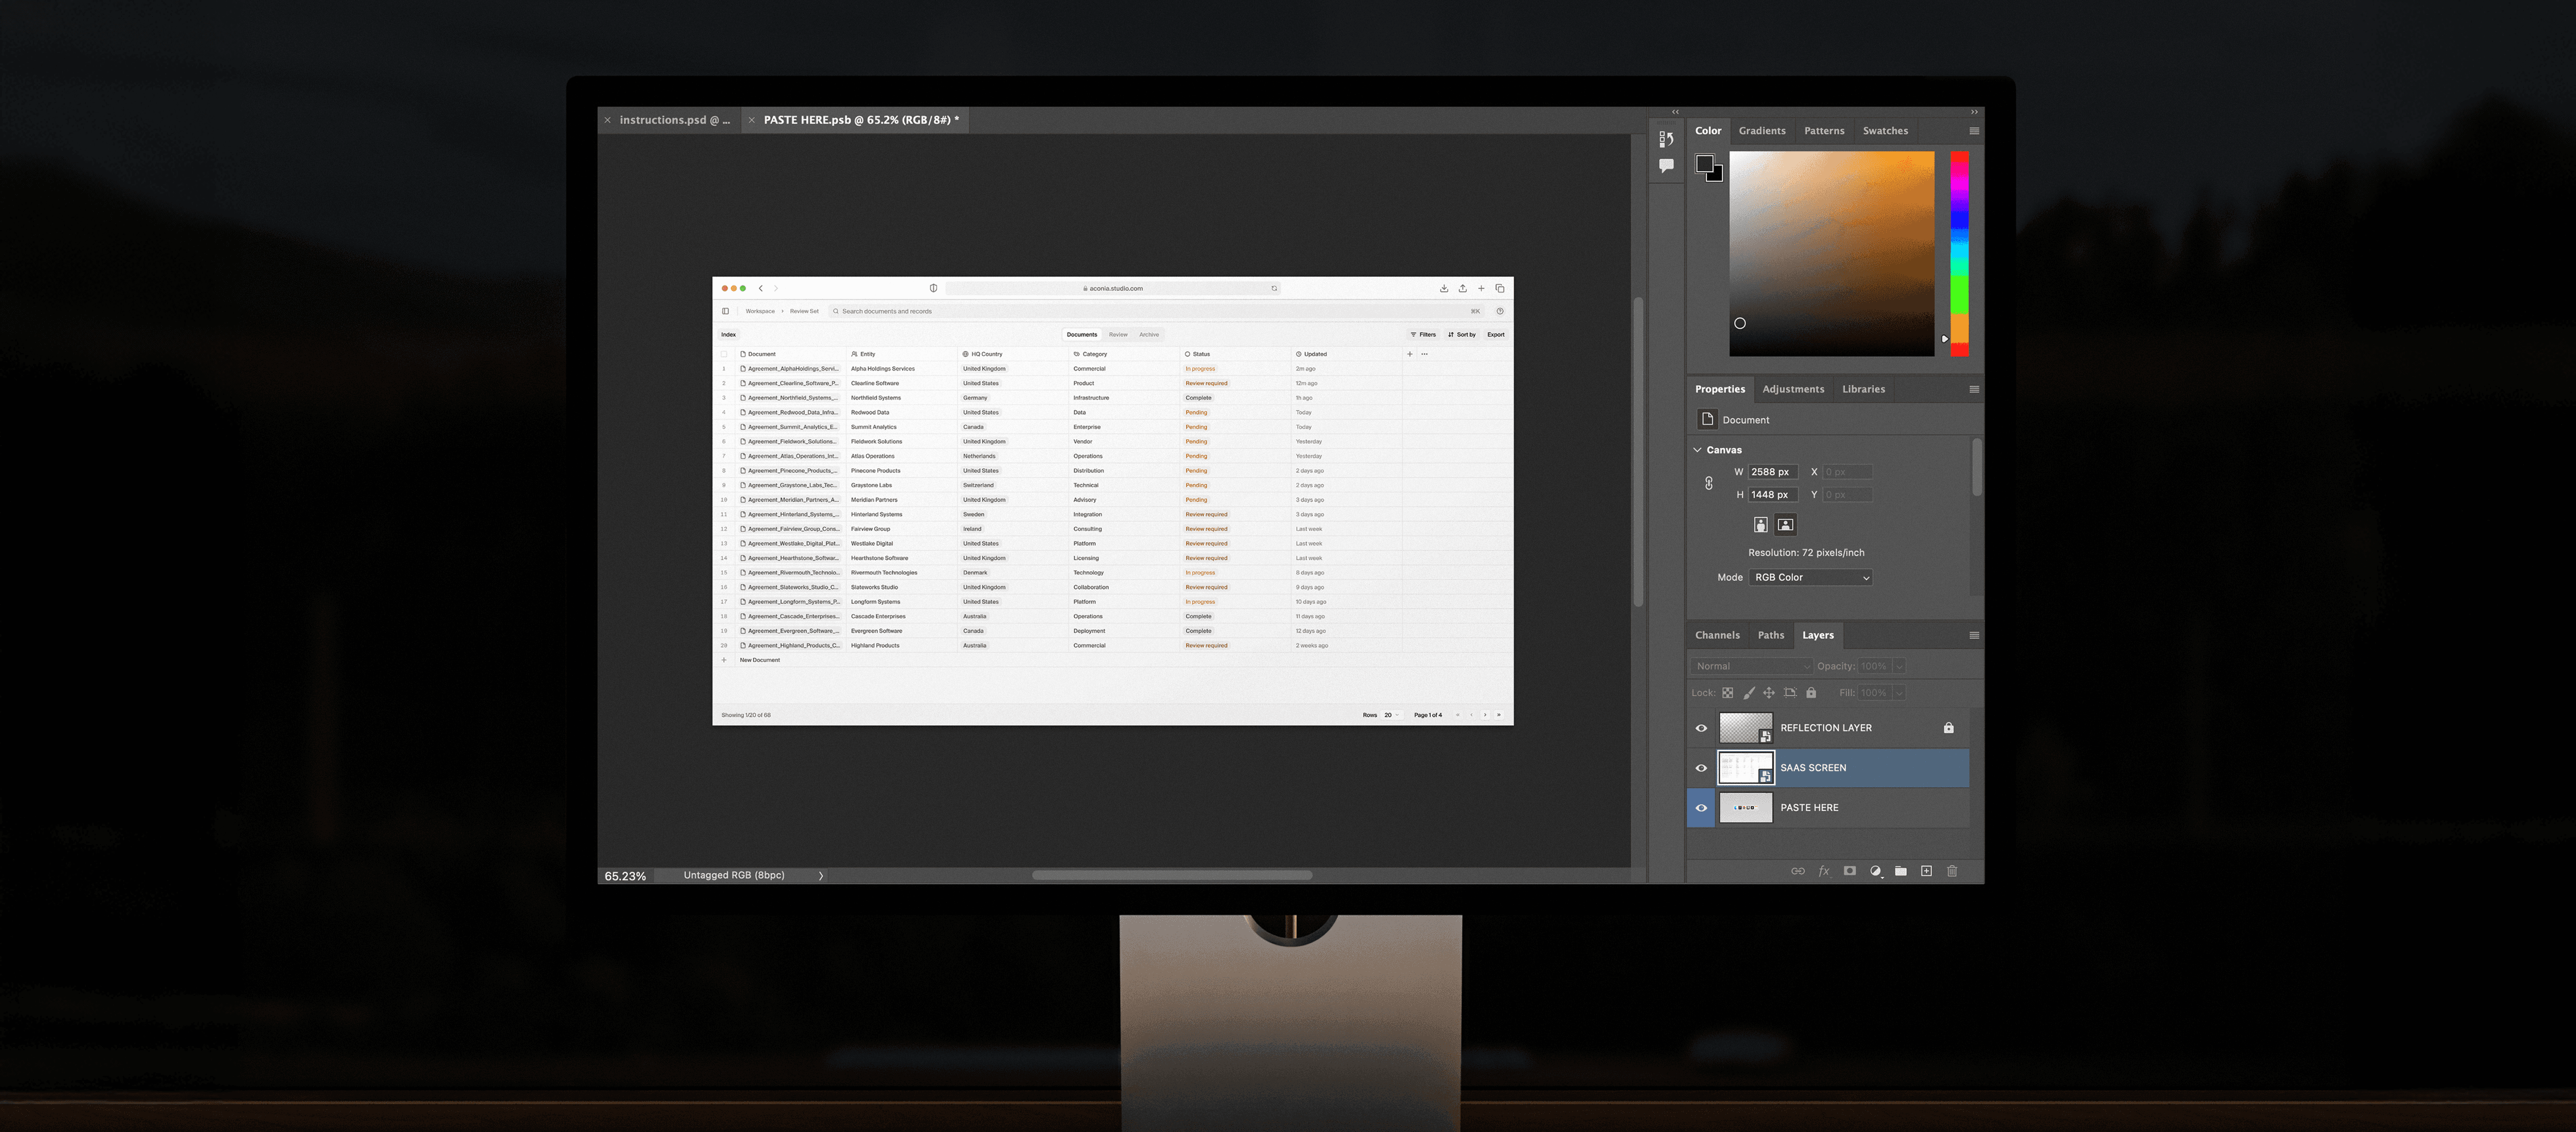Create a new layer with plus icon
The image size is (2576, 1132).
[1926, 871]
